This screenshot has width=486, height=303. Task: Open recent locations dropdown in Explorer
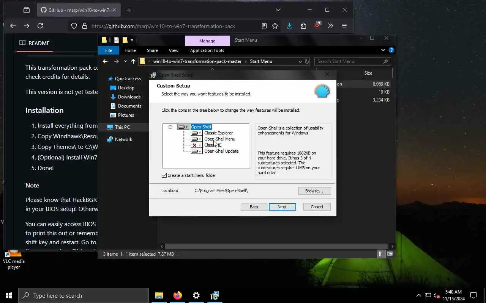coord(125,61)
